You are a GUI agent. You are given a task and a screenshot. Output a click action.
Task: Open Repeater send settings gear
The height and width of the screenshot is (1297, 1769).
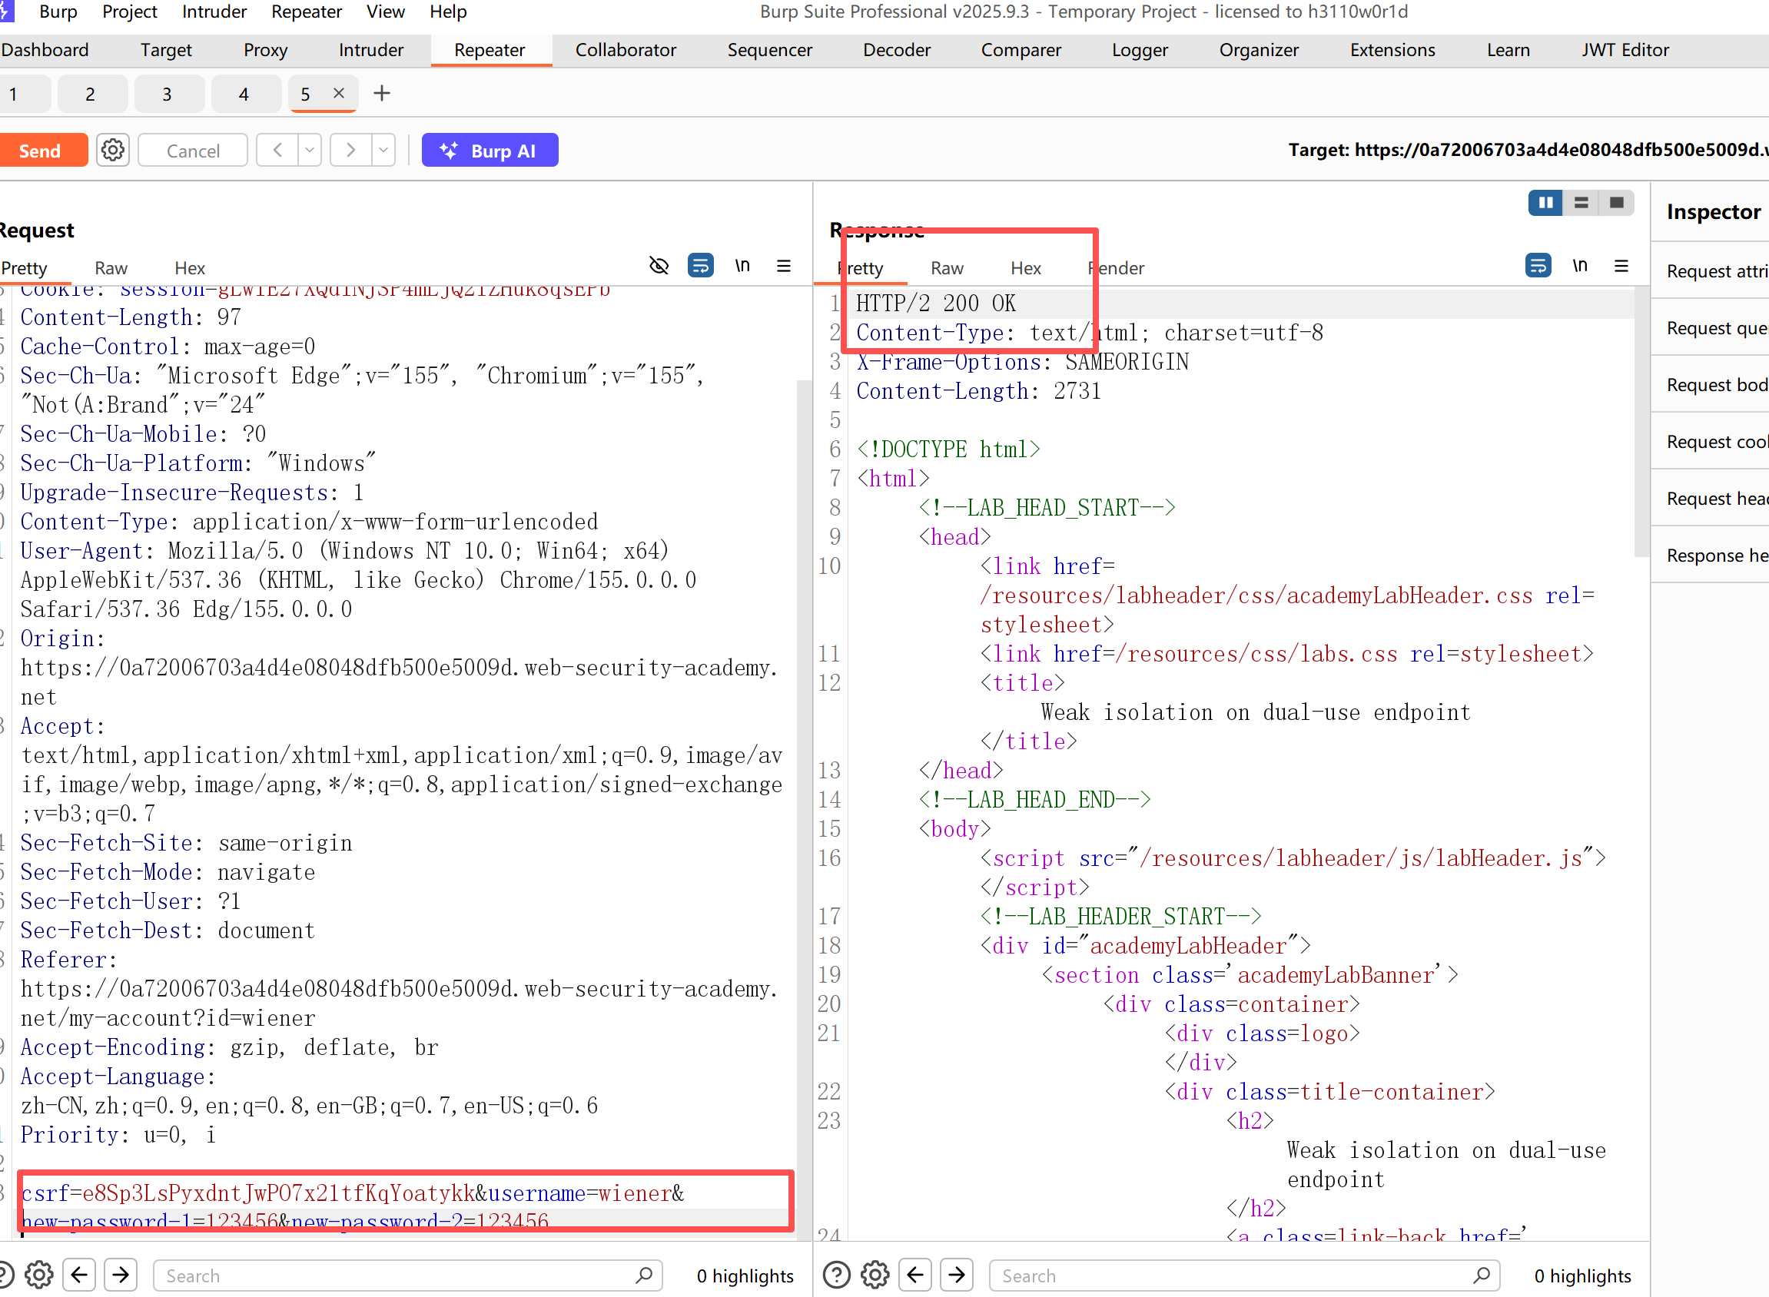(113, 150)
